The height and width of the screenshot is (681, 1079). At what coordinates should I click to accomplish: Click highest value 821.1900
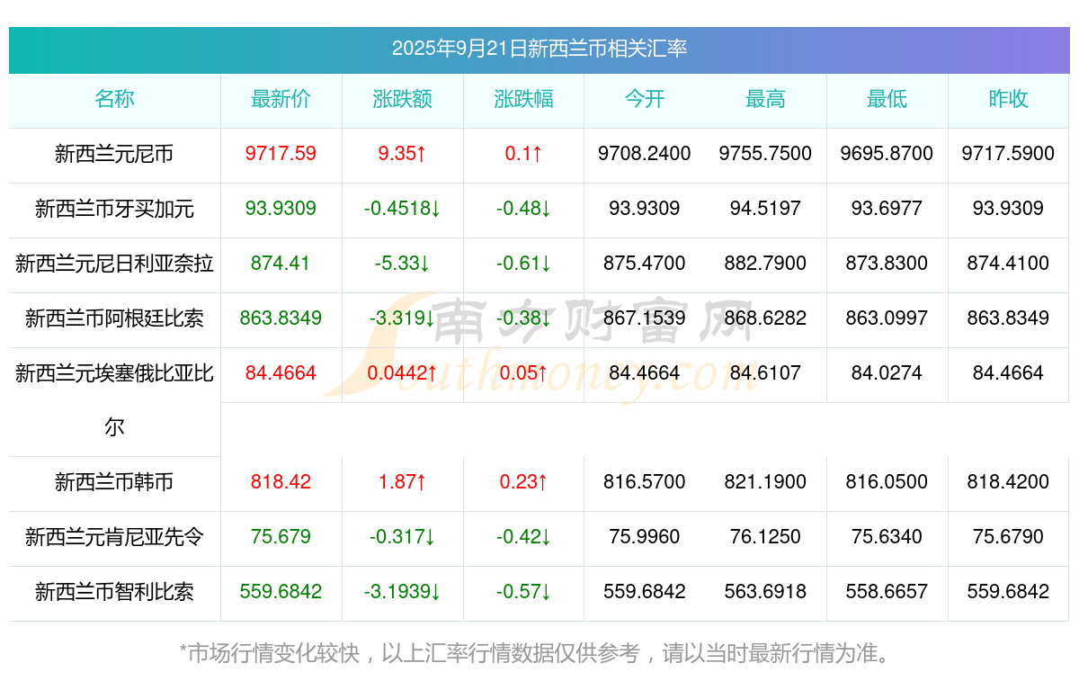point(765,482)
